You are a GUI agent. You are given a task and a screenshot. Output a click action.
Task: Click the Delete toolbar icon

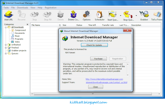[61, 14]
